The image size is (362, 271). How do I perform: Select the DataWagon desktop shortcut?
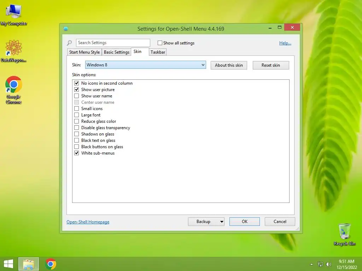click(x=14, y=51)
